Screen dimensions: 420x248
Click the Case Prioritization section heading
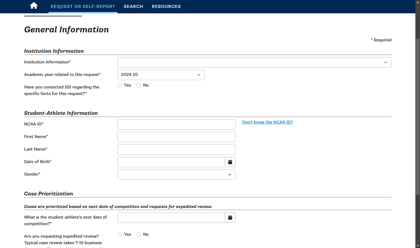pos(49,194)
